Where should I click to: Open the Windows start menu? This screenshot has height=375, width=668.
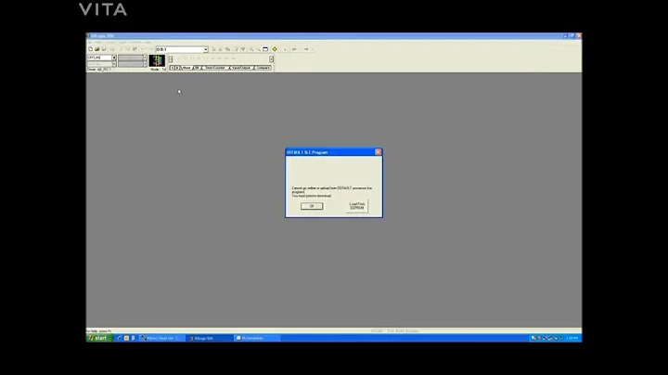pos(99,338)
